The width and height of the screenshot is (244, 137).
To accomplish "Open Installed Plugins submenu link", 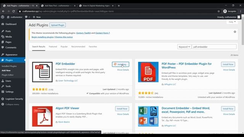I will 9,66.
